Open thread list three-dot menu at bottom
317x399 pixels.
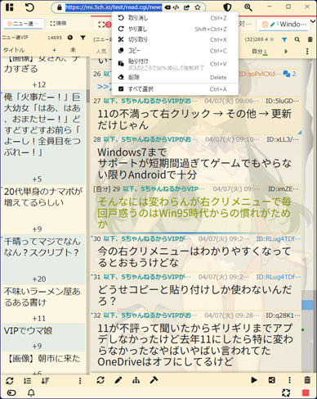[x=80, y=380]
